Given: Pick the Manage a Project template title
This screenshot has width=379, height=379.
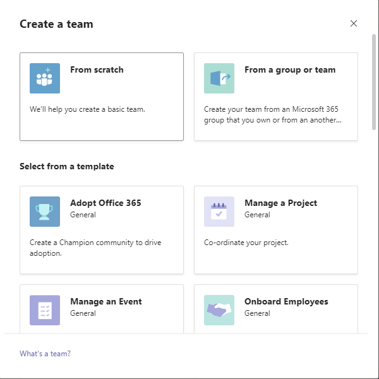Looking at the screenshot, I should [x=280, y=203].
